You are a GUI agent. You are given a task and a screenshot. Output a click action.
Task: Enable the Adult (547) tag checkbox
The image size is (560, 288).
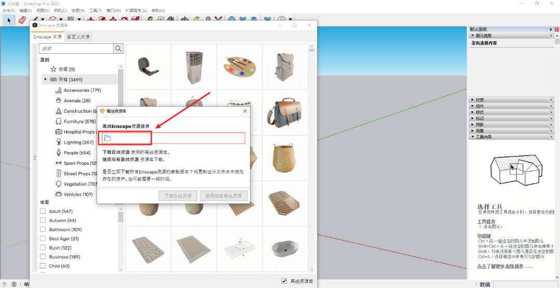pos(43,211)
